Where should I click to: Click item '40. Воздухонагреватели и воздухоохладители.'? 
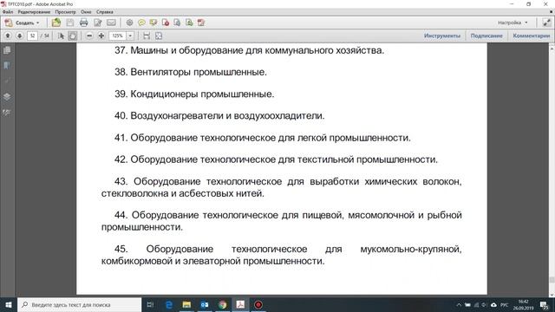tap(219, 115)
